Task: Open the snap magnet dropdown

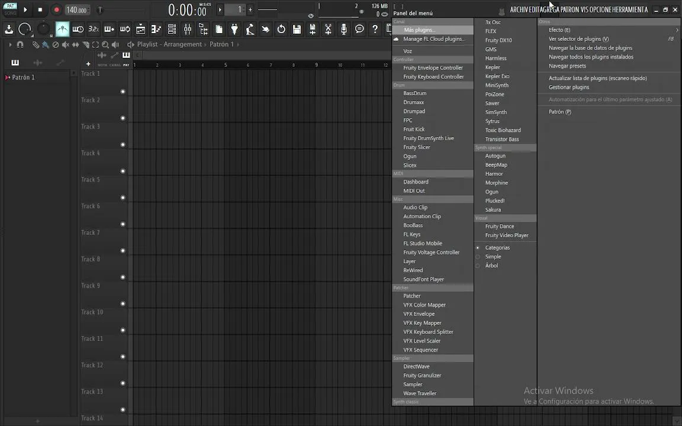Action: (20, 44)
